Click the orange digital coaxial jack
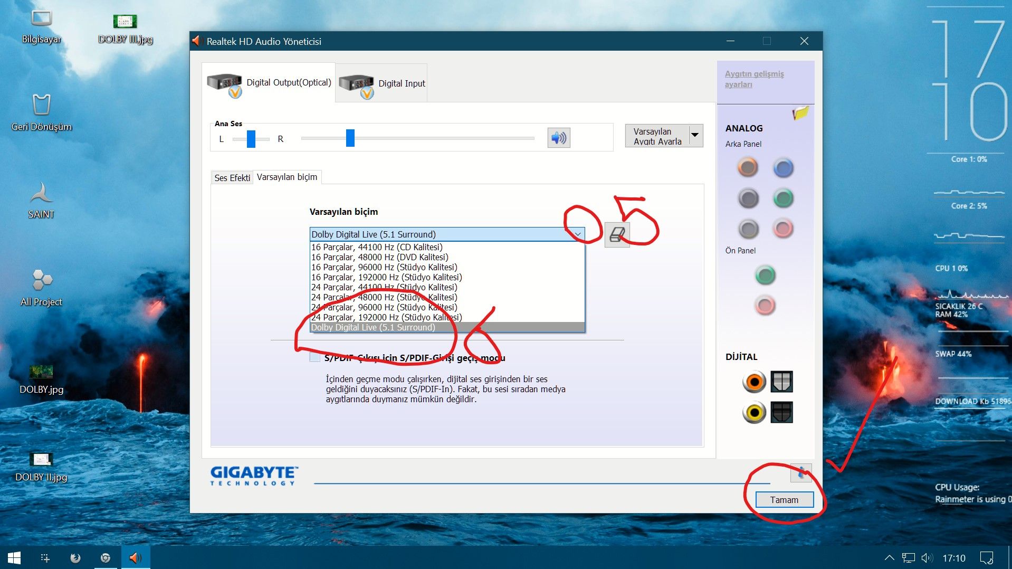Image resolution: width=1012 pixels, height=569 pixels. [x=755, y=382]
